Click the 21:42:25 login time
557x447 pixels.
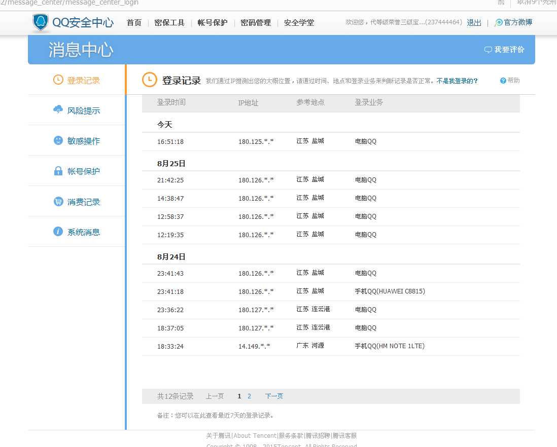click(x=170, y=180)
